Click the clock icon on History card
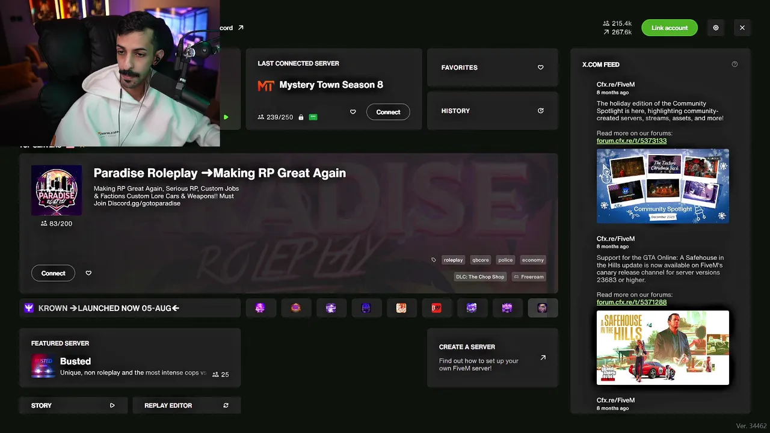The width and height of the screenshot is (770, 433). click(540, 111)
